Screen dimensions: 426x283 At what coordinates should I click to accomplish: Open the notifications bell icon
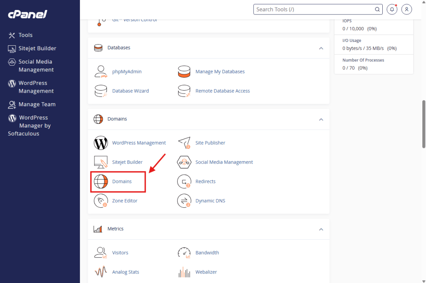coord(391,9)
